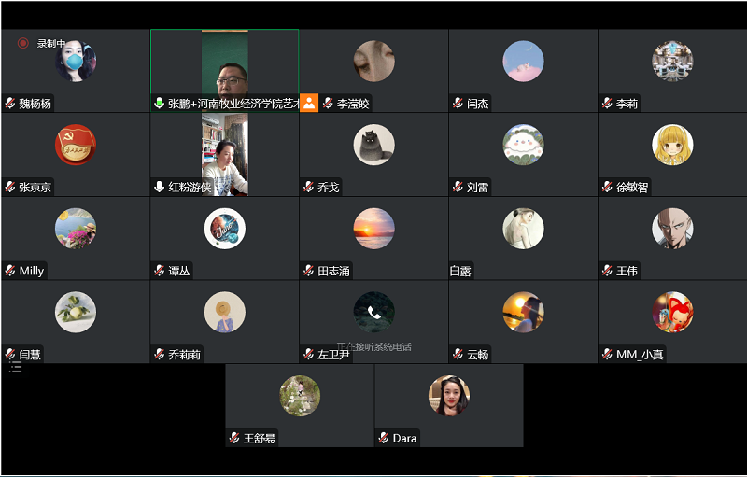Select 徐敏智's blonde cartoon girl avatar
Image resolution: width=747 pixels, height=477 pixels.
click(x=672, y=145)
